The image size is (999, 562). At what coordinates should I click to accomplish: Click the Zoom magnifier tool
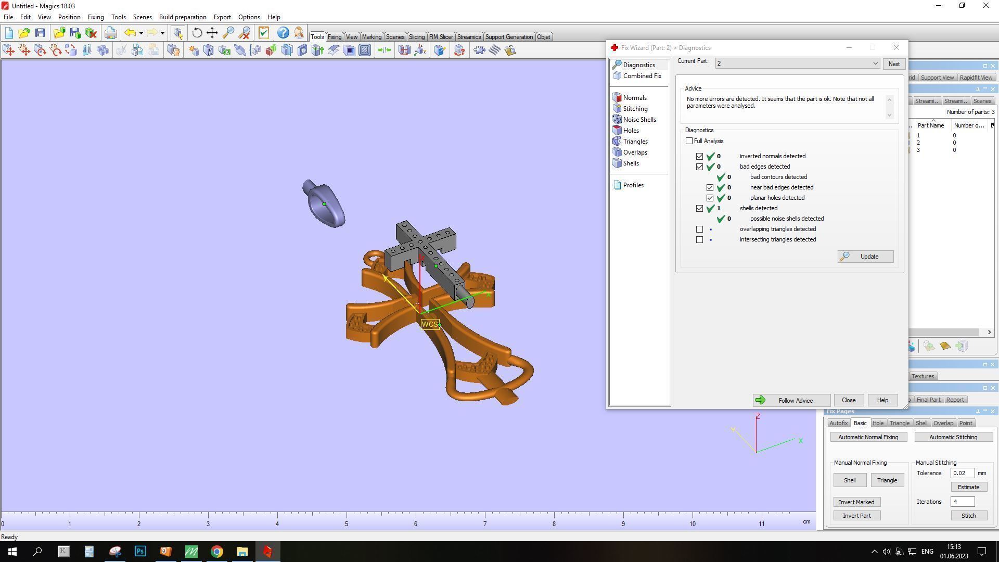(x=228, y=33)
